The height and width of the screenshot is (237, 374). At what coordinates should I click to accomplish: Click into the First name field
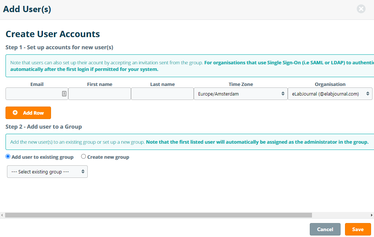pyautogui.click(x=99, y=94)
